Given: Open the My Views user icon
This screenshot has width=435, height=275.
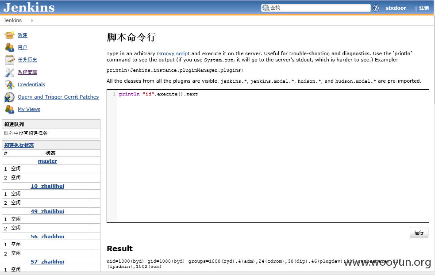Looking at the screenshot, I should (x=9, y=109).
